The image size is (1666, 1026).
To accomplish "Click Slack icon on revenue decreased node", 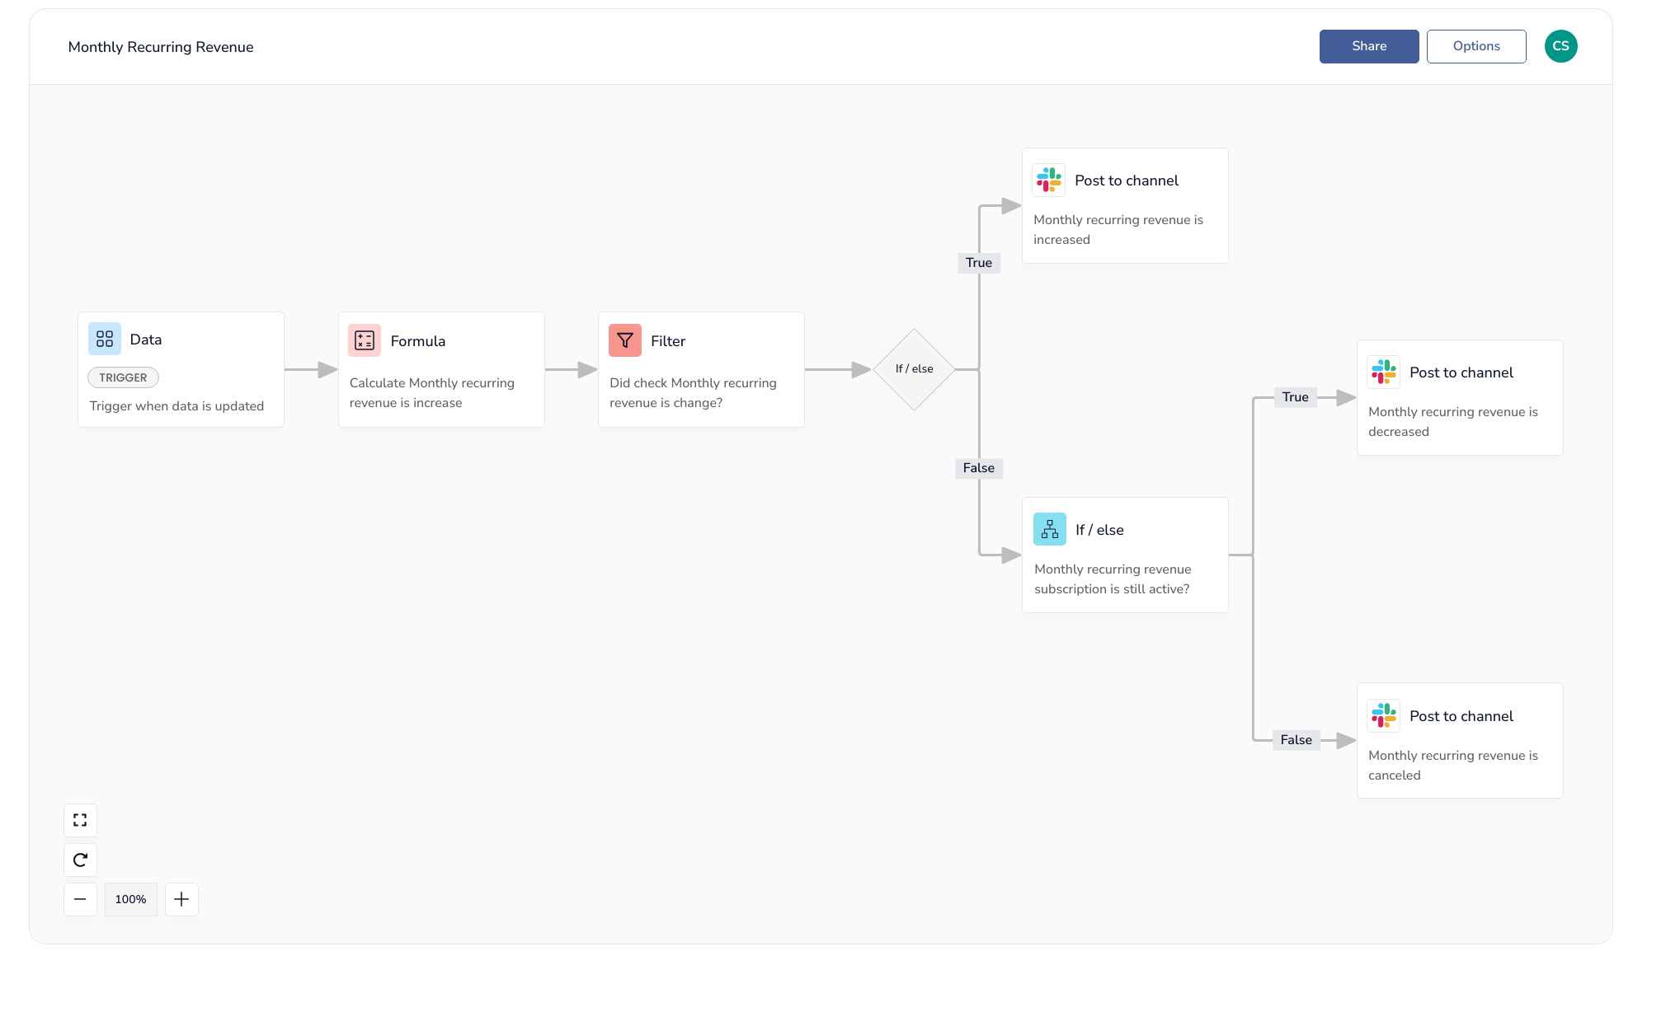I will (1383, 372).
